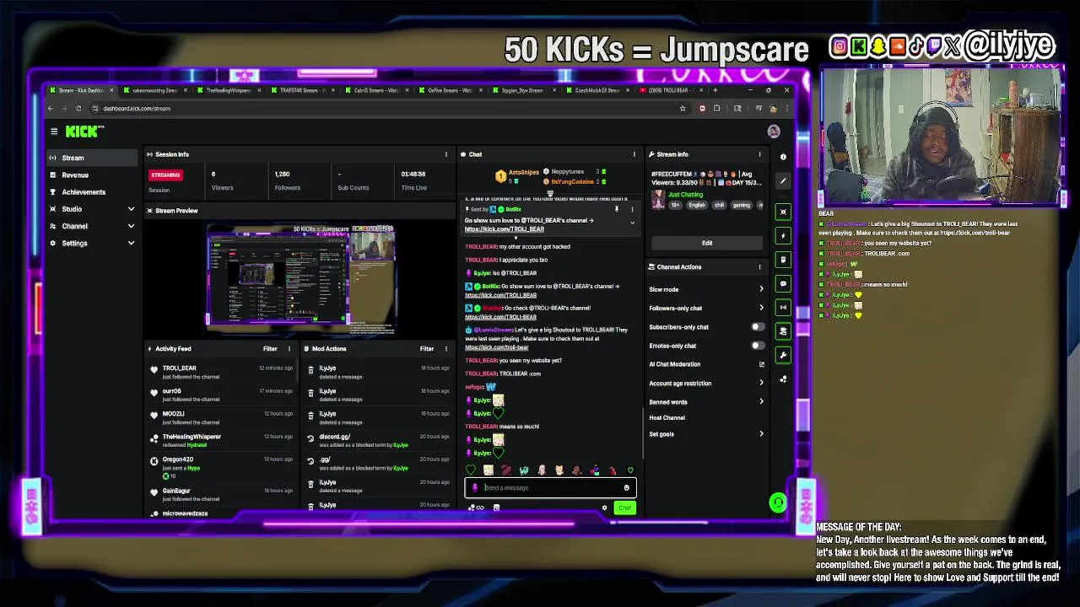The height and width of the screenshot is (607, 1080).
Task: Expand Set goals options
Action: tap(707, 434)
